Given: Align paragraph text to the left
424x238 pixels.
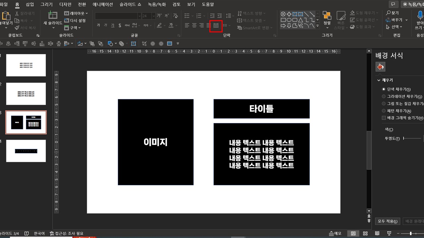Looking at the screenshot, I should point(187,25).
